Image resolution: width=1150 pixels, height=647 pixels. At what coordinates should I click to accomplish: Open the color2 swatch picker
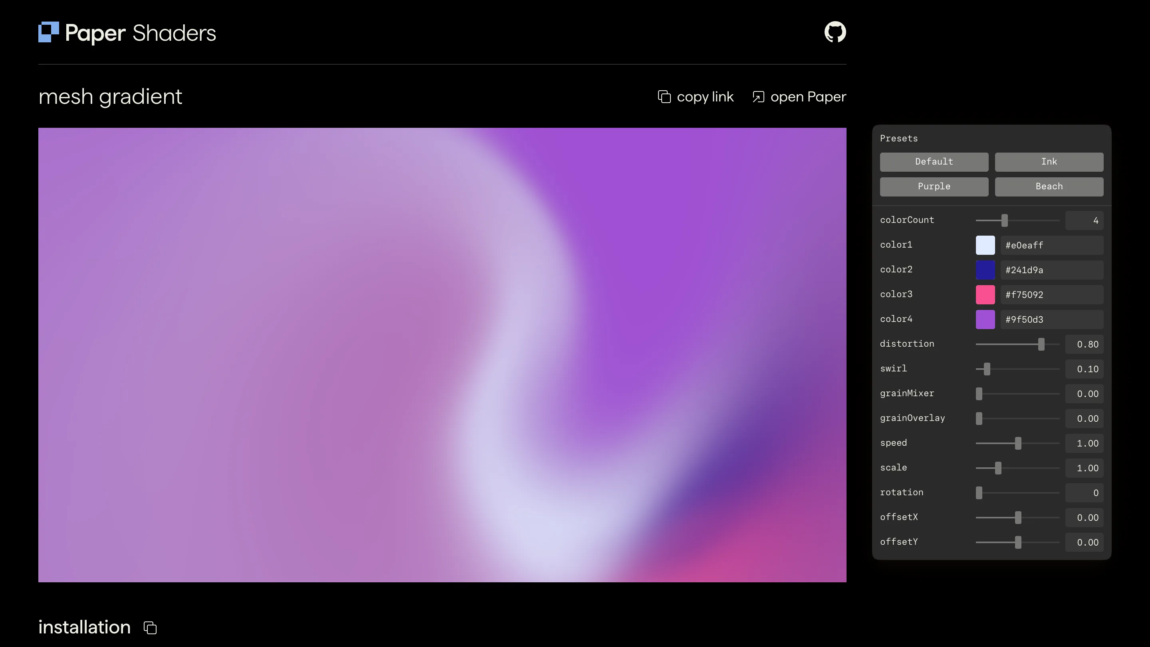pyautogui.click(x=985, y=270)
